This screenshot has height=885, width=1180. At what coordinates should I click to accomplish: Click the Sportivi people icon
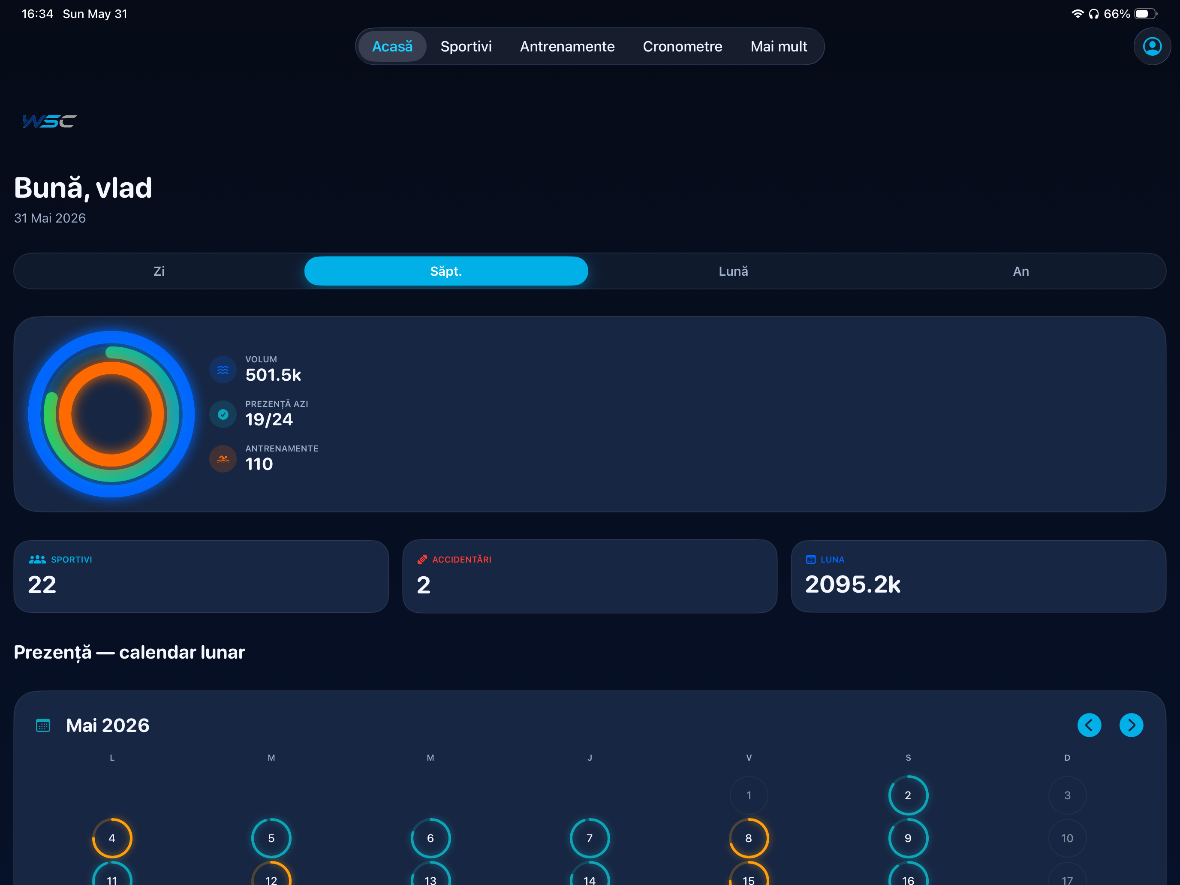click(x=37, y=559)
